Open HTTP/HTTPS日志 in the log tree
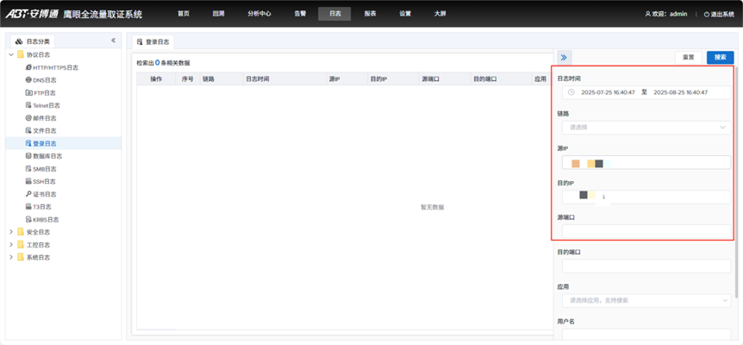Image resolution: width=743 pixels, height=345 pixels. 55,67
